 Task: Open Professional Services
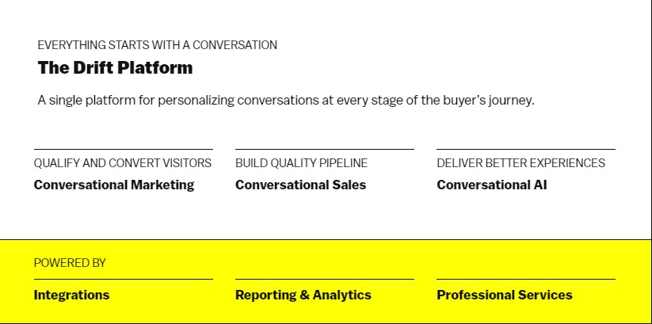505,295
